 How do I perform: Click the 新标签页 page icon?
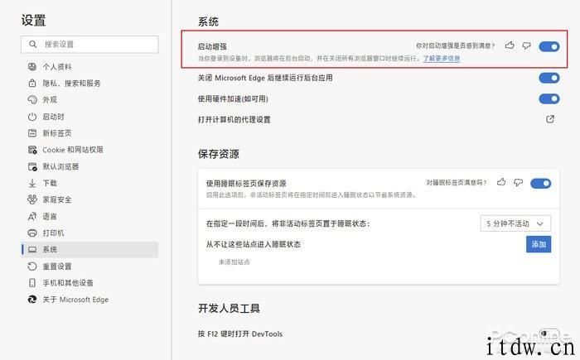tap(32, 133)
